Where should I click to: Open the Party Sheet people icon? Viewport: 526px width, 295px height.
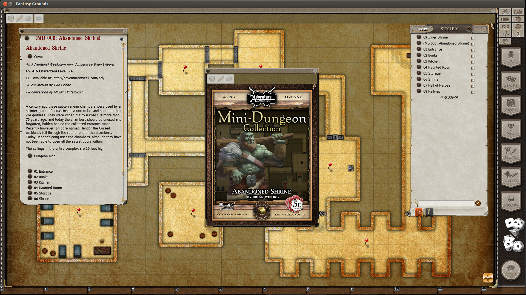(518, 11)
